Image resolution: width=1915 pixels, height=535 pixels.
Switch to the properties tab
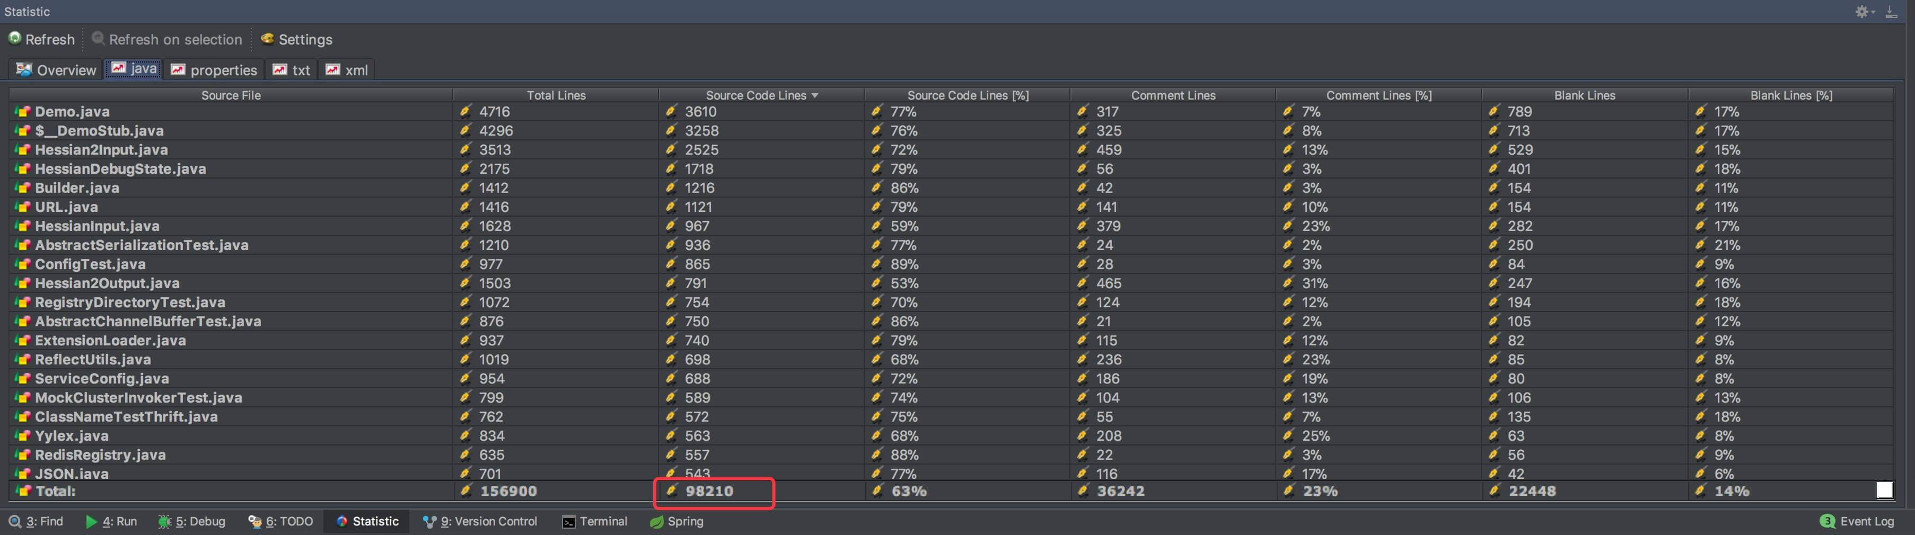[x=214, y=70]
